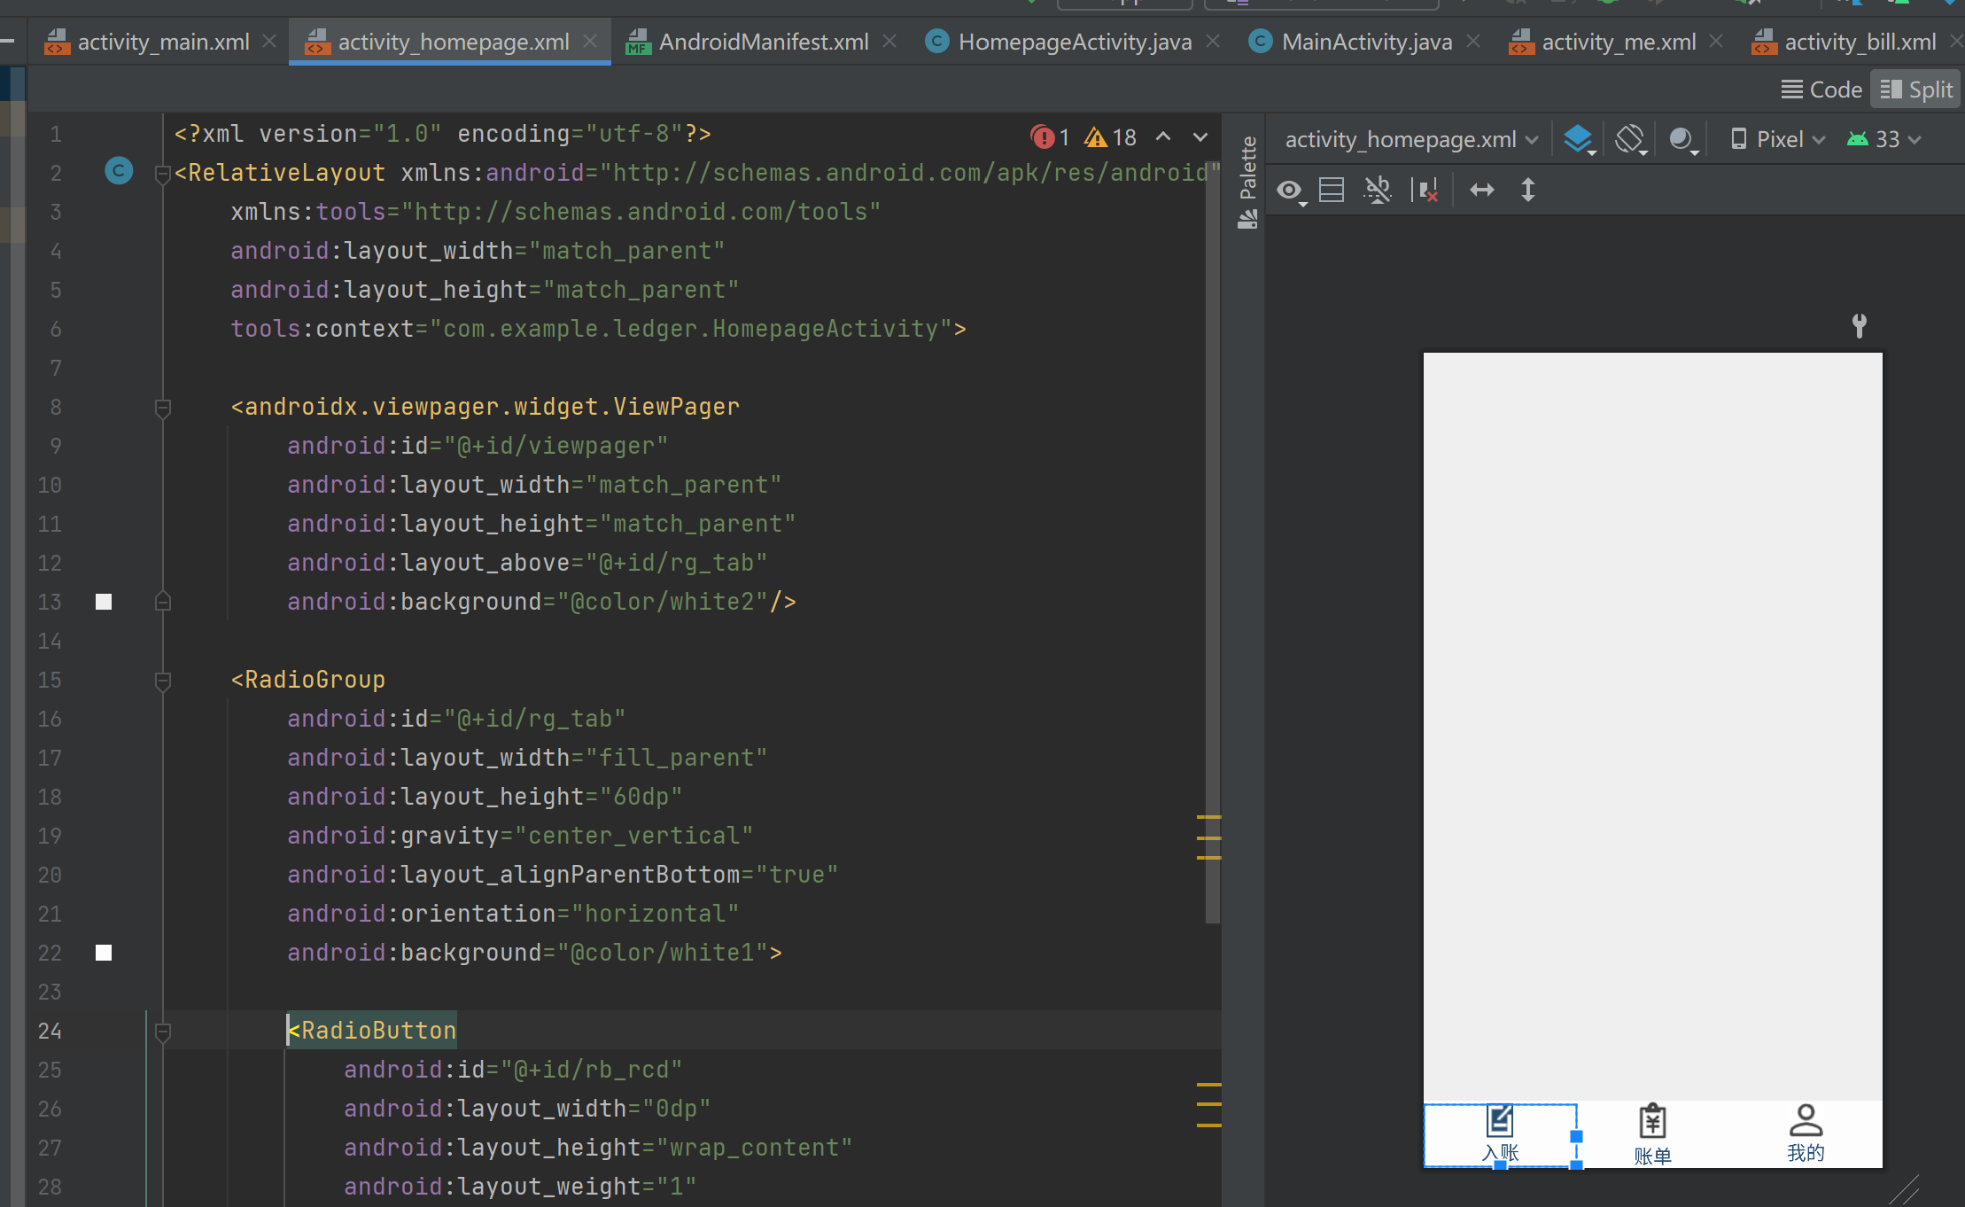Open the Select Design Surface layers menu
Image resolution: width=1965 pixels, height=1207 pixels.
pyautogui.click(x=1578, y=139)
